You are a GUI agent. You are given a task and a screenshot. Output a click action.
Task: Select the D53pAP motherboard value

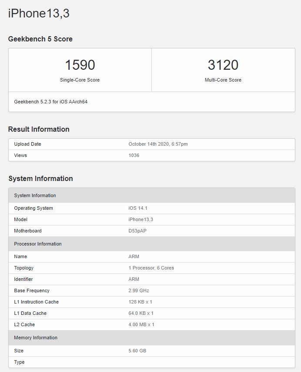click(137, 231)
